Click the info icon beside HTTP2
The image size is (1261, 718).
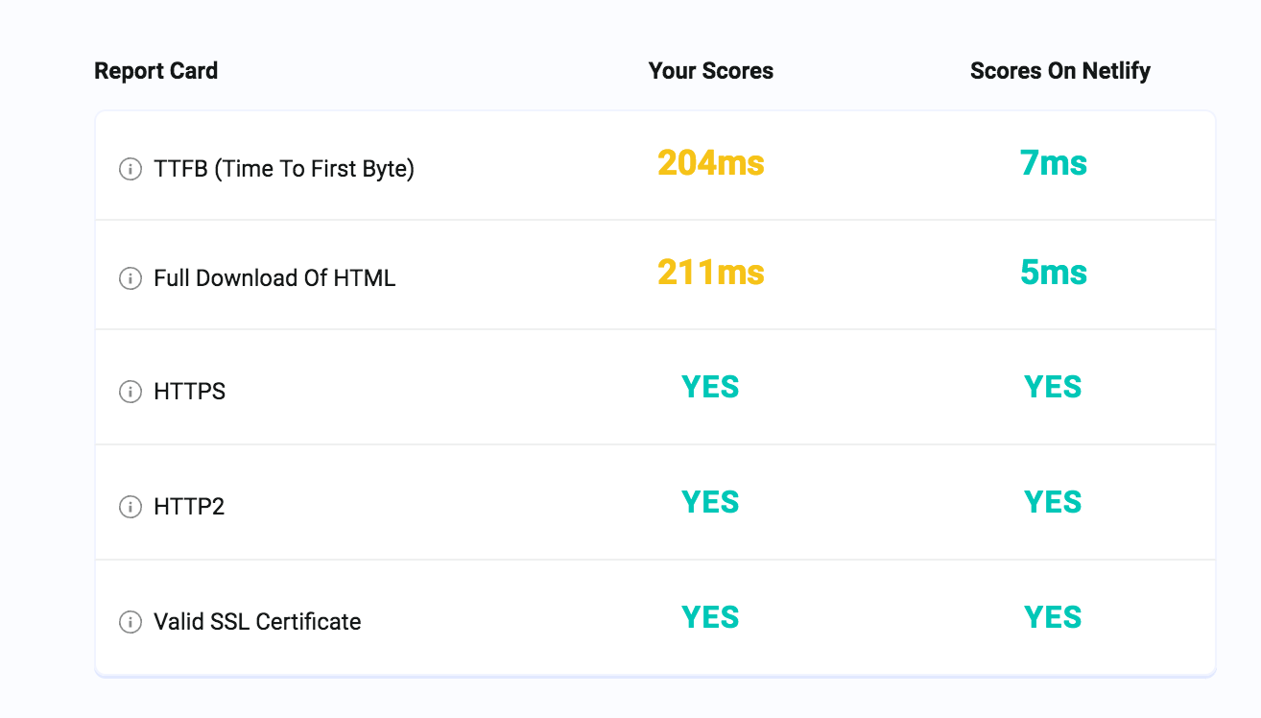point(130,507)
